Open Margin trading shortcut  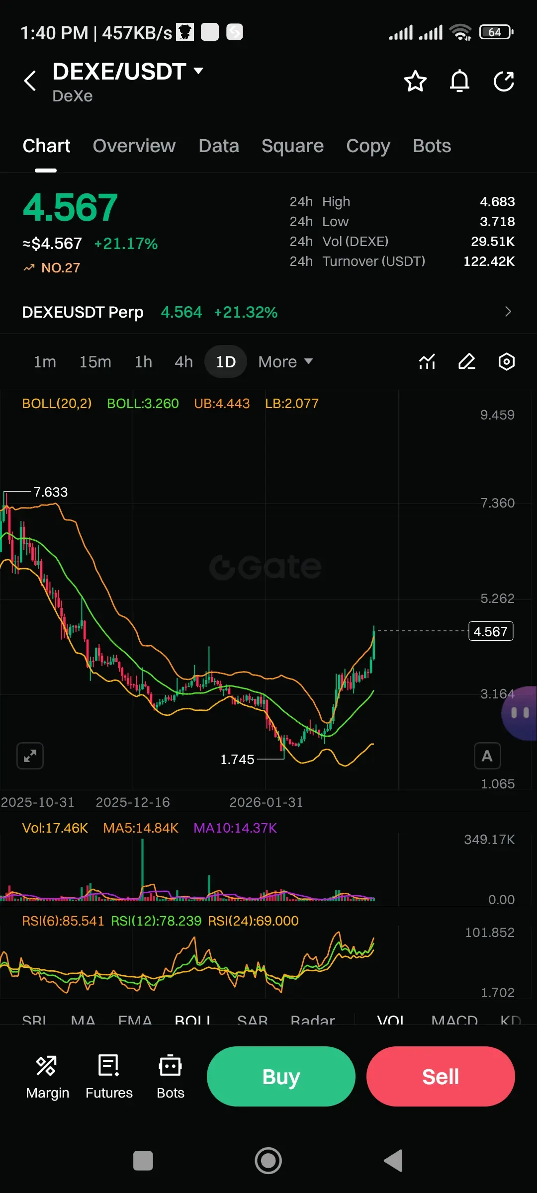coord(47,1077)
